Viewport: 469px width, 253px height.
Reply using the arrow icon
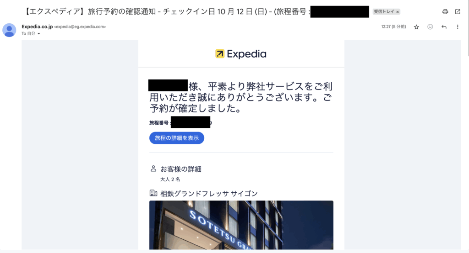pyautogui.click(x=444, y=27)
